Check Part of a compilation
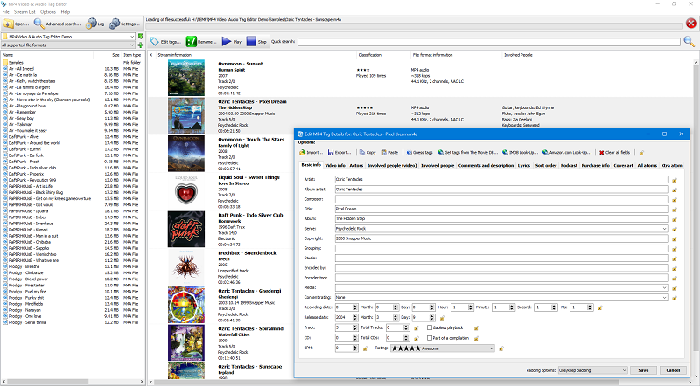700x386 pixels. click(430, 338)
